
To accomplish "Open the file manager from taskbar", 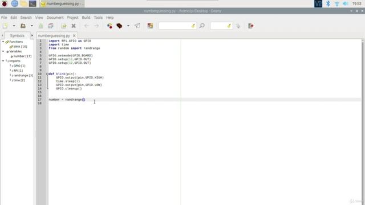I will click(x=23, y=3).
